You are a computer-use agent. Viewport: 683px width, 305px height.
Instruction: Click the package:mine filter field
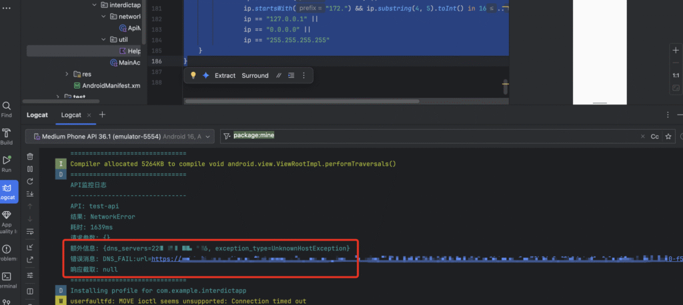pyautogui.click(x=434, y=136)
